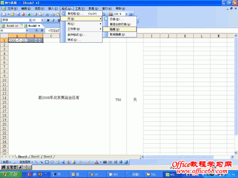Insert a chart using the chart wizard icon
Image resolution: width=238 pixels, height=178 pixels.
(x=110, y=14)
